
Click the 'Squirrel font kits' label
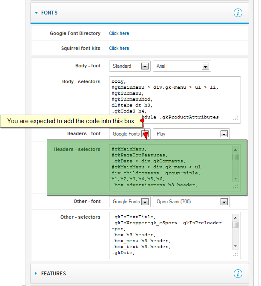tap(81, 48)
